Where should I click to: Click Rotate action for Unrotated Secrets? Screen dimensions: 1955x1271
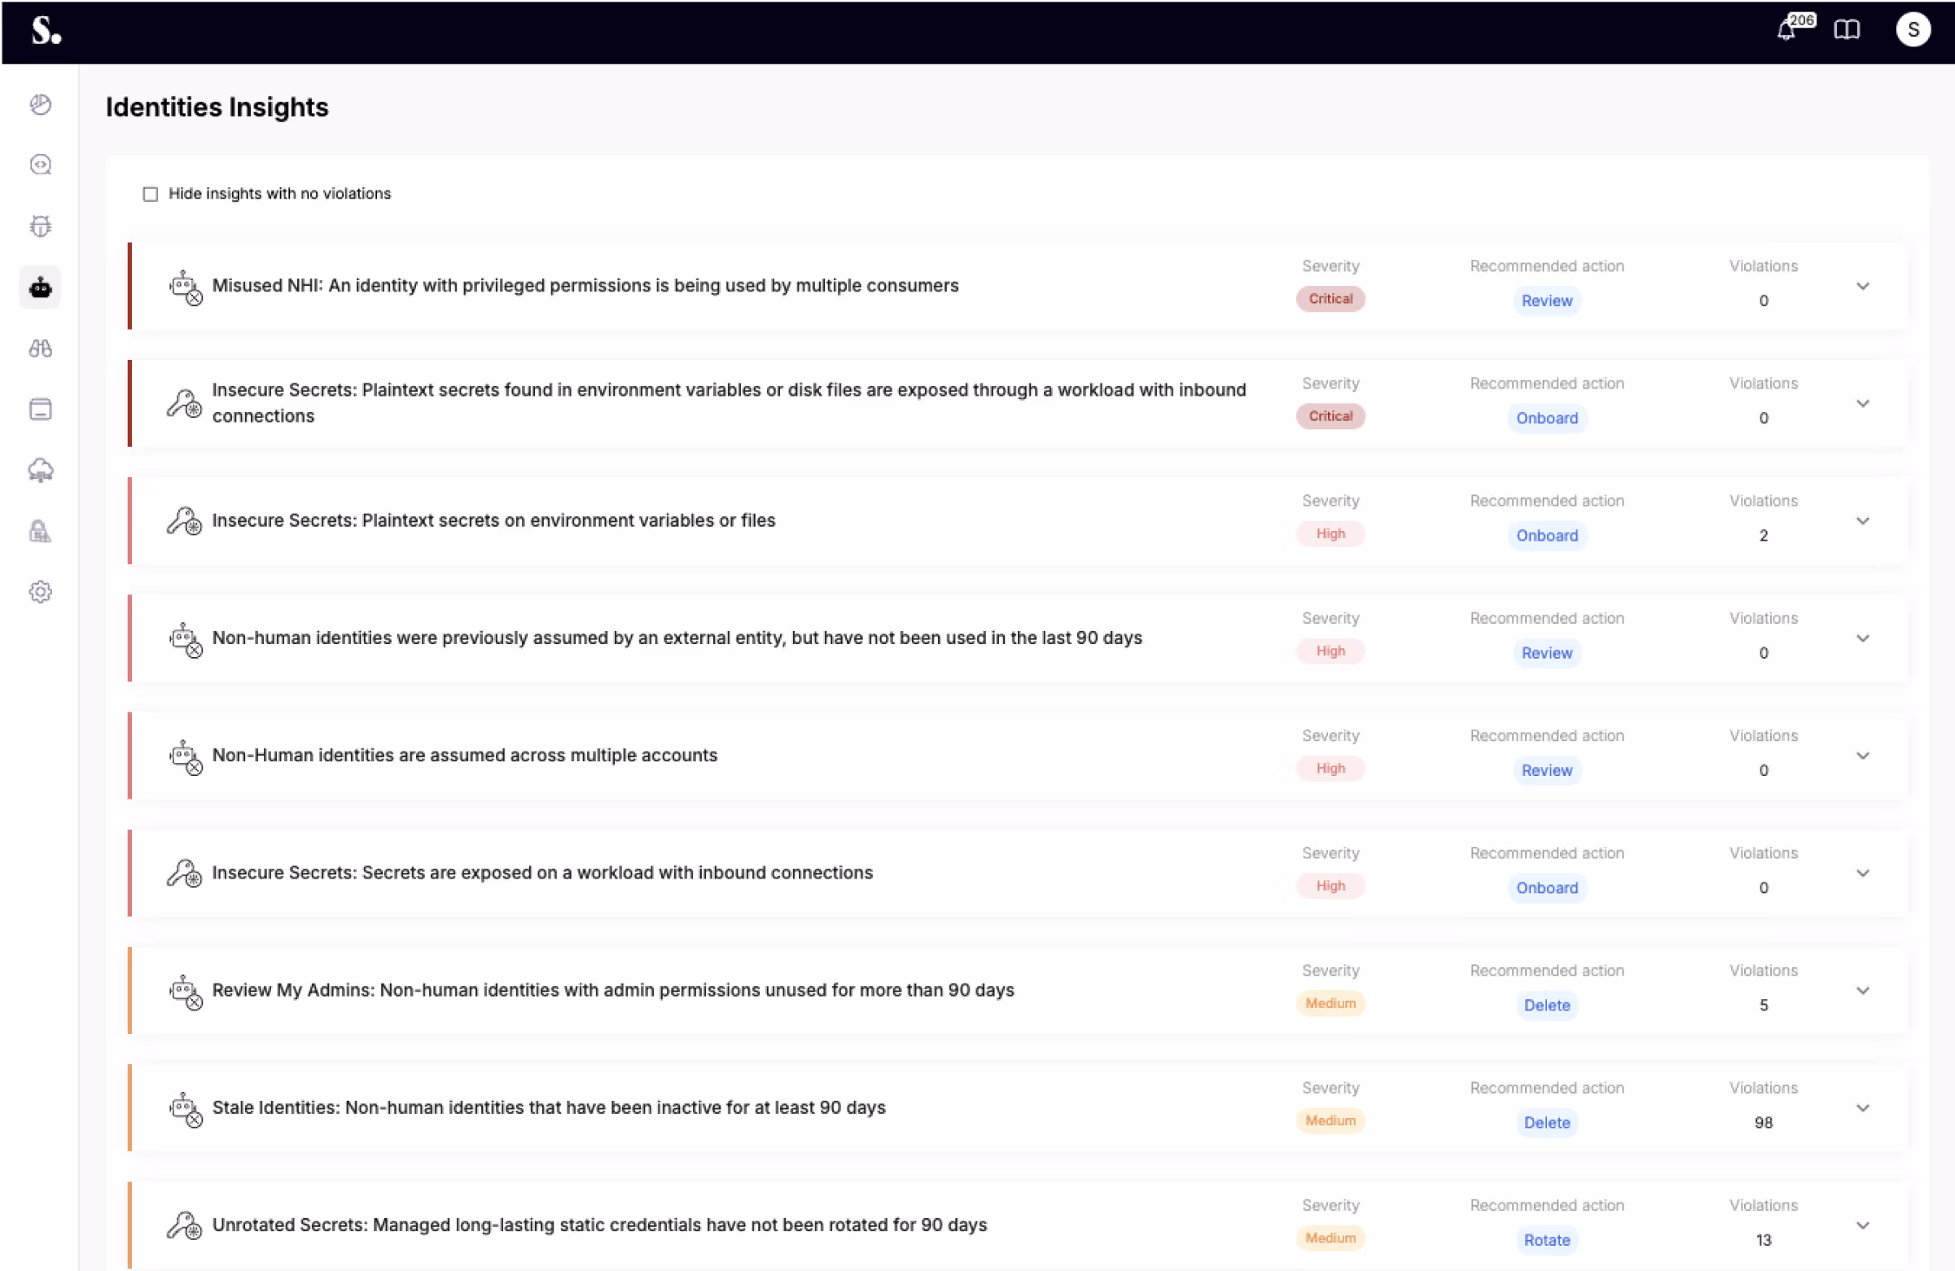click(x=1546, y=1240)
